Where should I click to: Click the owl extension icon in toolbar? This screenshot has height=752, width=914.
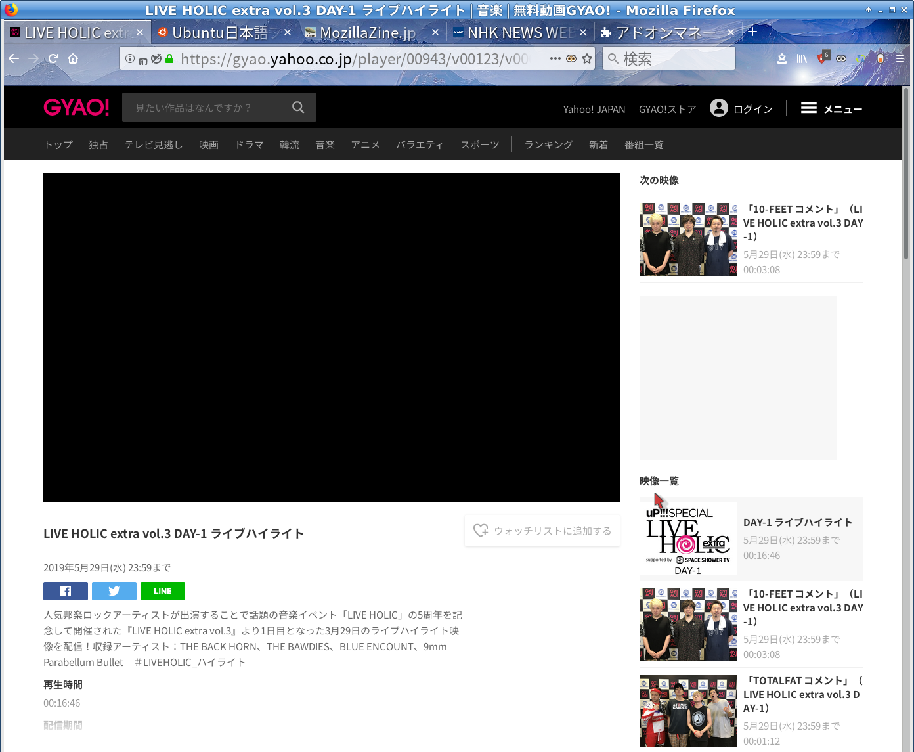click(841, 58)
